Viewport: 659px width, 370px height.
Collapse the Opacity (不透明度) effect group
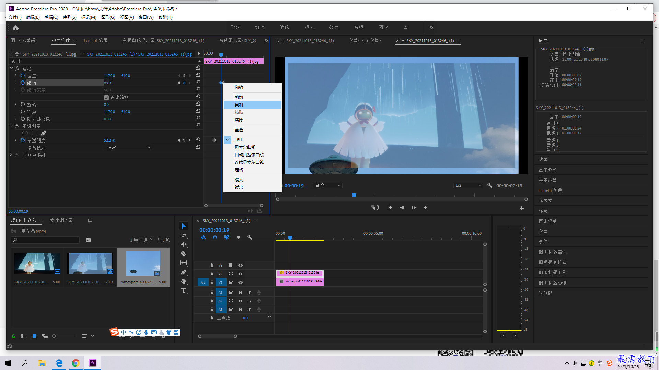click(x=11, y=126)
